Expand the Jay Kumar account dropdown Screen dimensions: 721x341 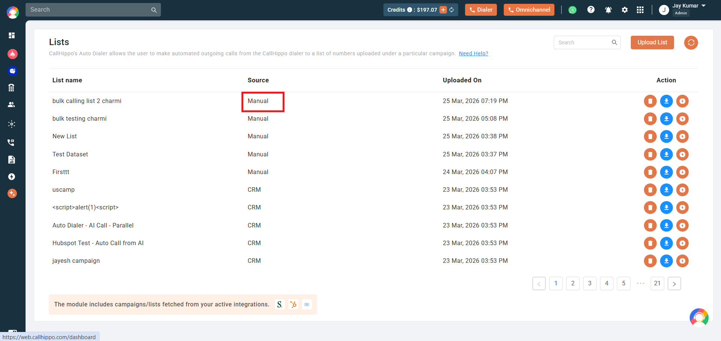[x=704, y=6]
